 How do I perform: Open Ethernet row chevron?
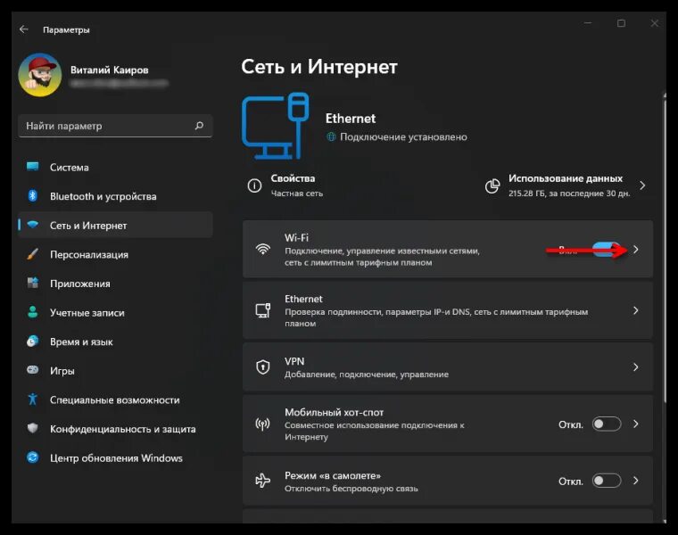tap(635, 310)
